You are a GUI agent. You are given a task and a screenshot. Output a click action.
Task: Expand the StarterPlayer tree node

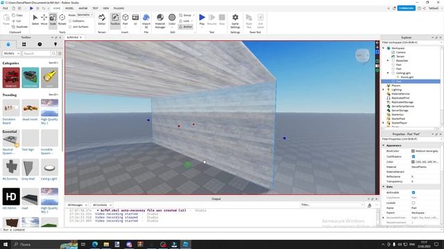coord(384,123)
